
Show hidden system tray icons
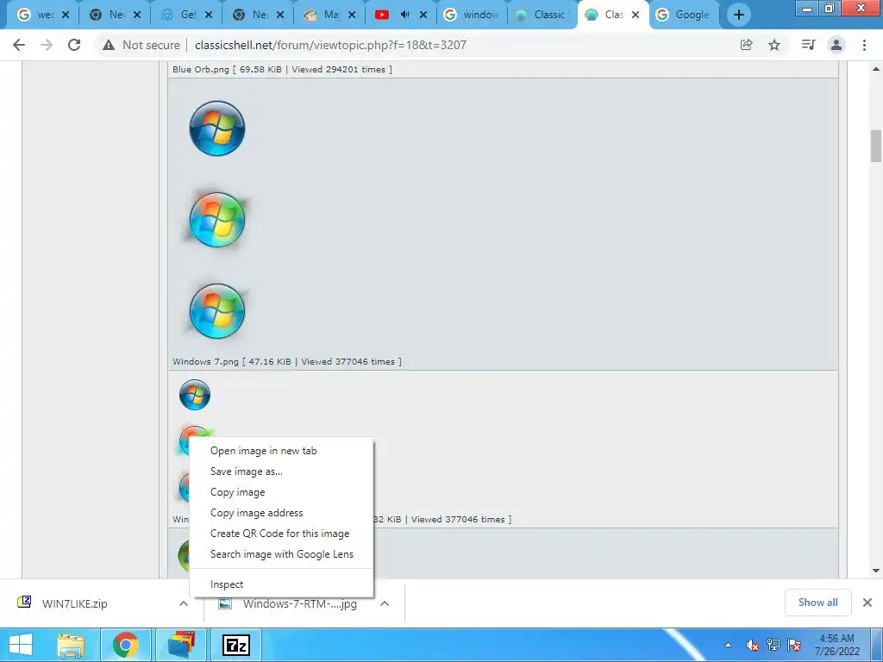(728, 645)
